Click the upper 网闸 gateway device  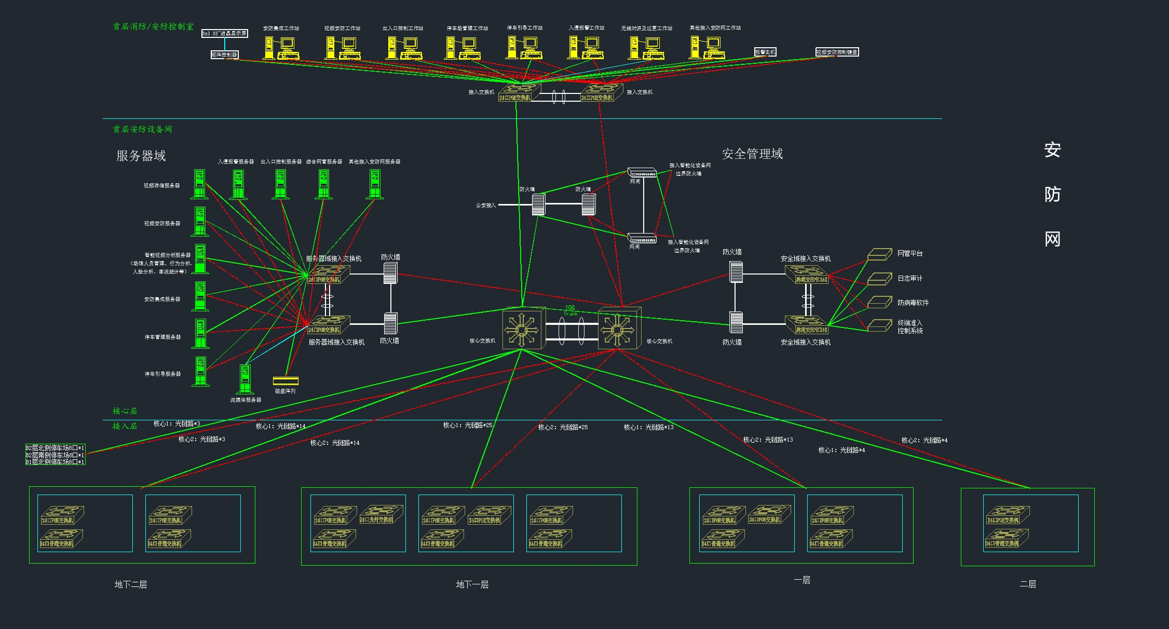[642, 173]
